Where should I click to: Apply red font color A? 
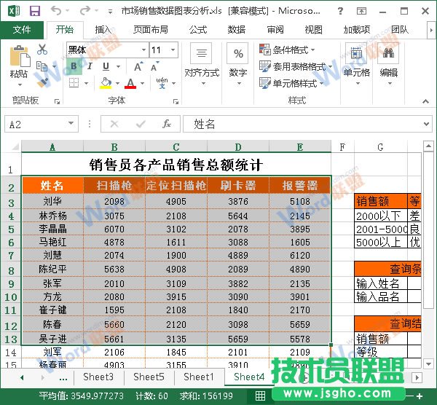click(130, 83)
